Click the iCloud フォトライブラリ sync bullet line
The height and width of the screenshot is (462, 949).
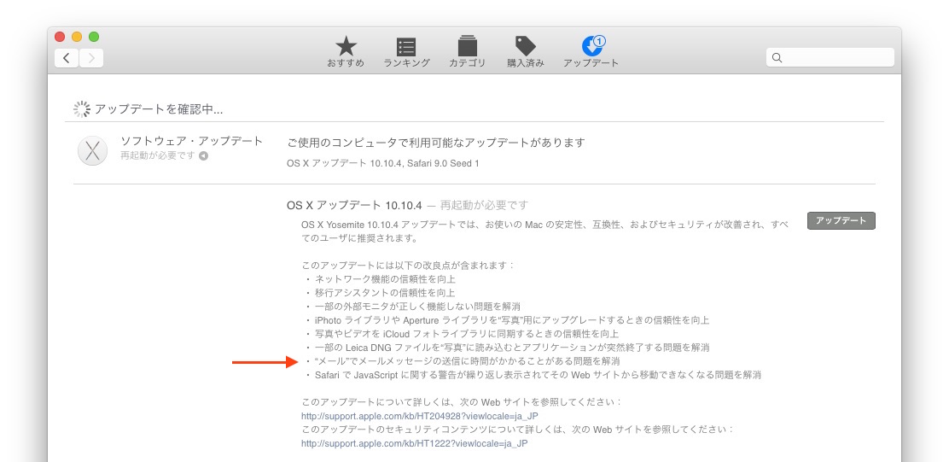coord(467,334)
